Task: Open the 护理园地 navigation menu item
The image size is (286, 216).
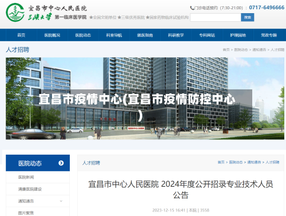Action: point(238,35)
